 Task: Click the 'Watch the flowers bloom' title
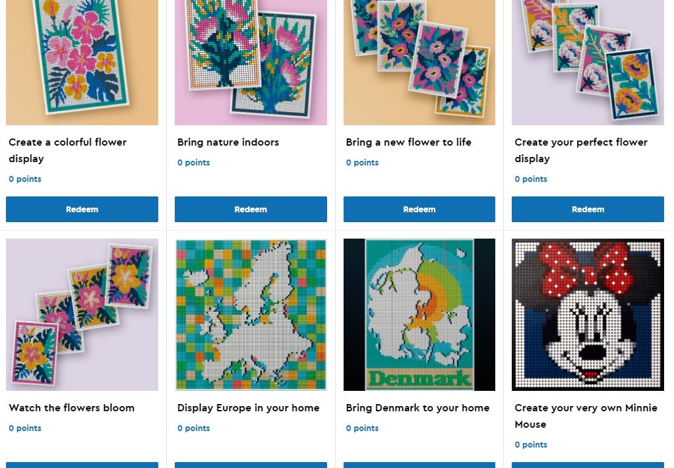(72, 408)
